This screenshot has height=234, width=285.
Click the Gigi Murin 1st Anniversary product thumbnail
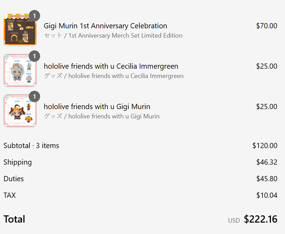20,30
